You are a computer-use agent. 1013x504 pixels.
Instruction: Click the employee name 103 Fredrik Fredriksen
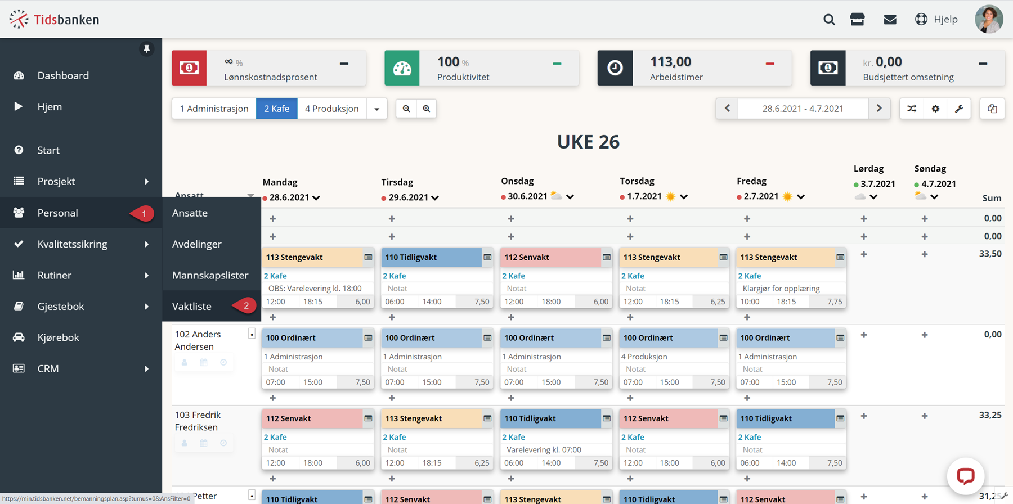[x=198, y=421]
